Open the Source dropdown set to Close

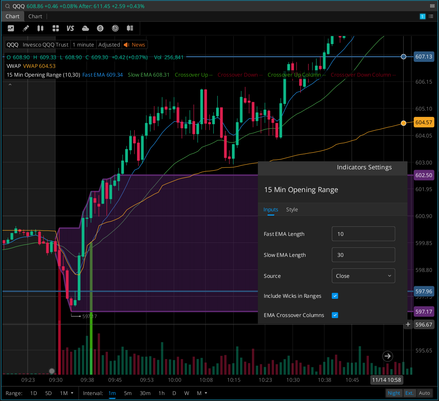363,276
